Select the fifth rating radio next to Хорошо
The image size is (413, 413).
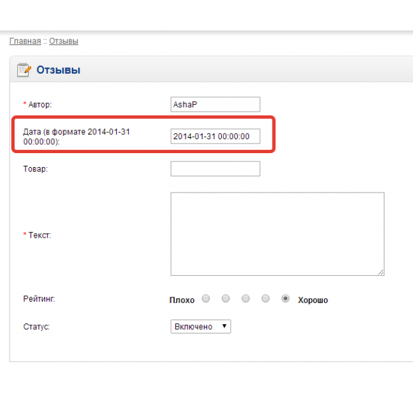pyautogui.click(x=286, y=299)
